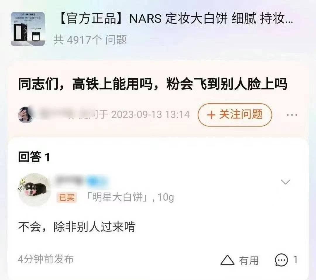This screenshot has height=280, width=316.
Task: Select the answer text 不会，除非别人过来啃
Action: [x=77, y=227]
